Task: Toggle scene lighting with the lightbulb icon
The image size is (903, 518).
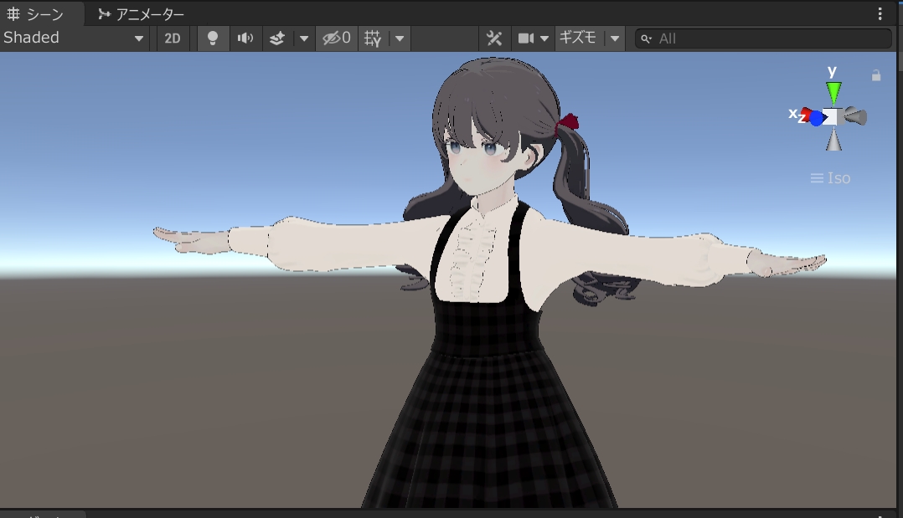Action: click(x=213, y=38)
